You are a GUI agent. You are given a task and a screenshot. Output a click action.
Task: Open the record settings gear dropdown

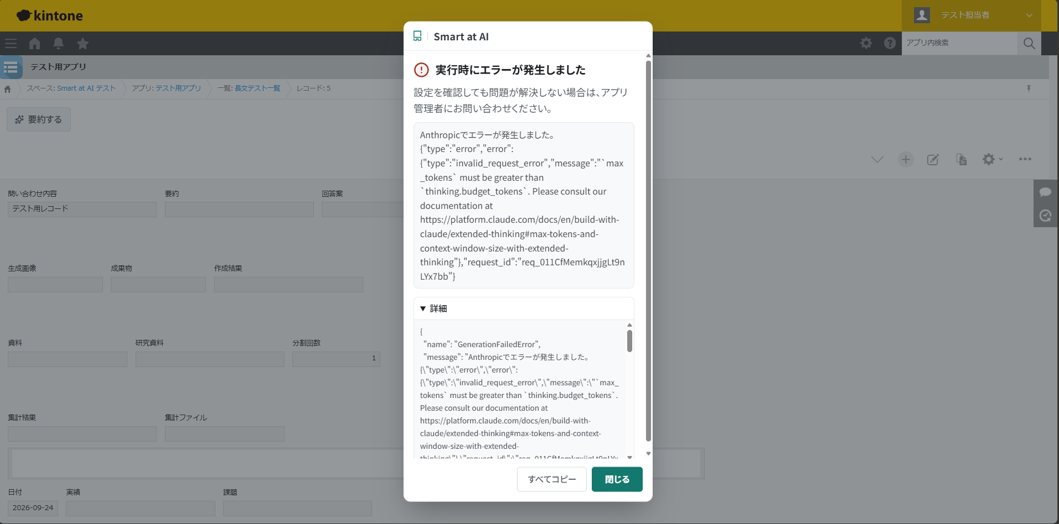tap(992, 160)
